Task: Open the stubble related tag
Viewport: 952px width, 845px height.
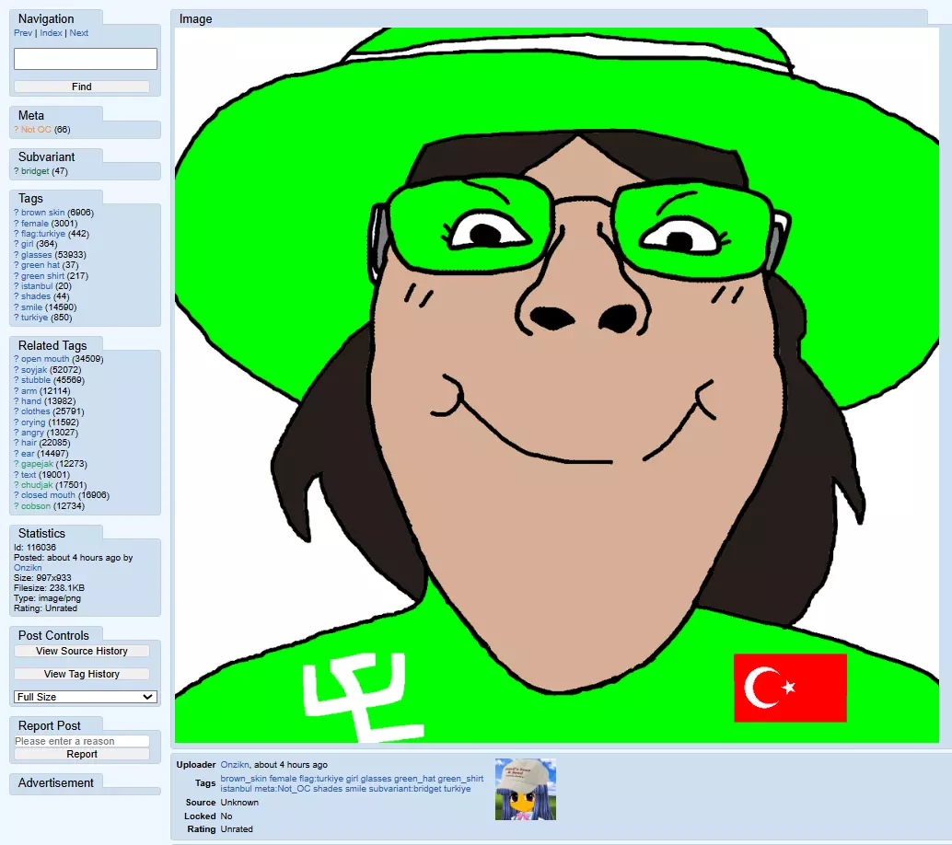Action: [x=36, y=380]
